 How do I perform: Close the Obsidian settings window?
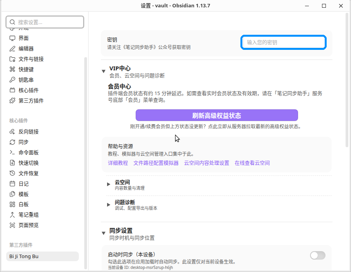tap(341, 6)
